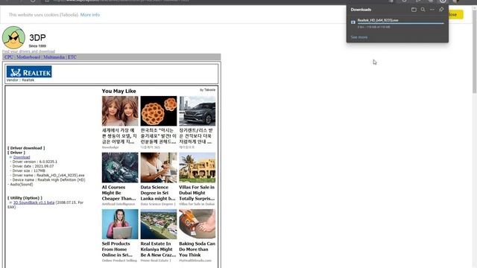Click 'Driver size : 117MB' text

[28, 170]
